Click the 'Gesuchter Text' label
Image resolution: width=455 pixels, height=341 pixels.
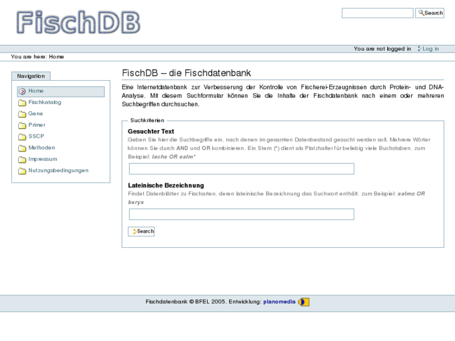(151, 131)
